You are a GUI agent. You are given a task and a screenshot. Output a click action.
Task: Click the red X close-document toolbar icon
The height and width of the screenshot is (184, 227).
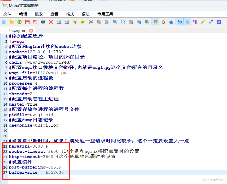pyautogui.click(x=51, y=22)
